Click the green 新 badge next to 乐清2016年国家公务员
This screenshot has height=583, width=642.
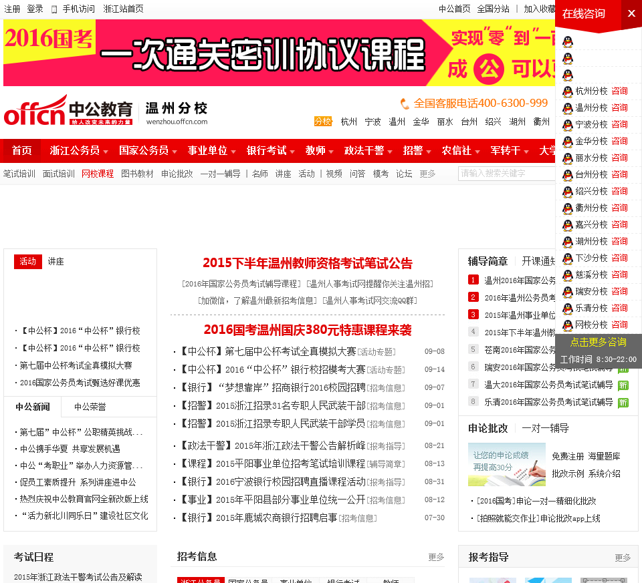623,403
